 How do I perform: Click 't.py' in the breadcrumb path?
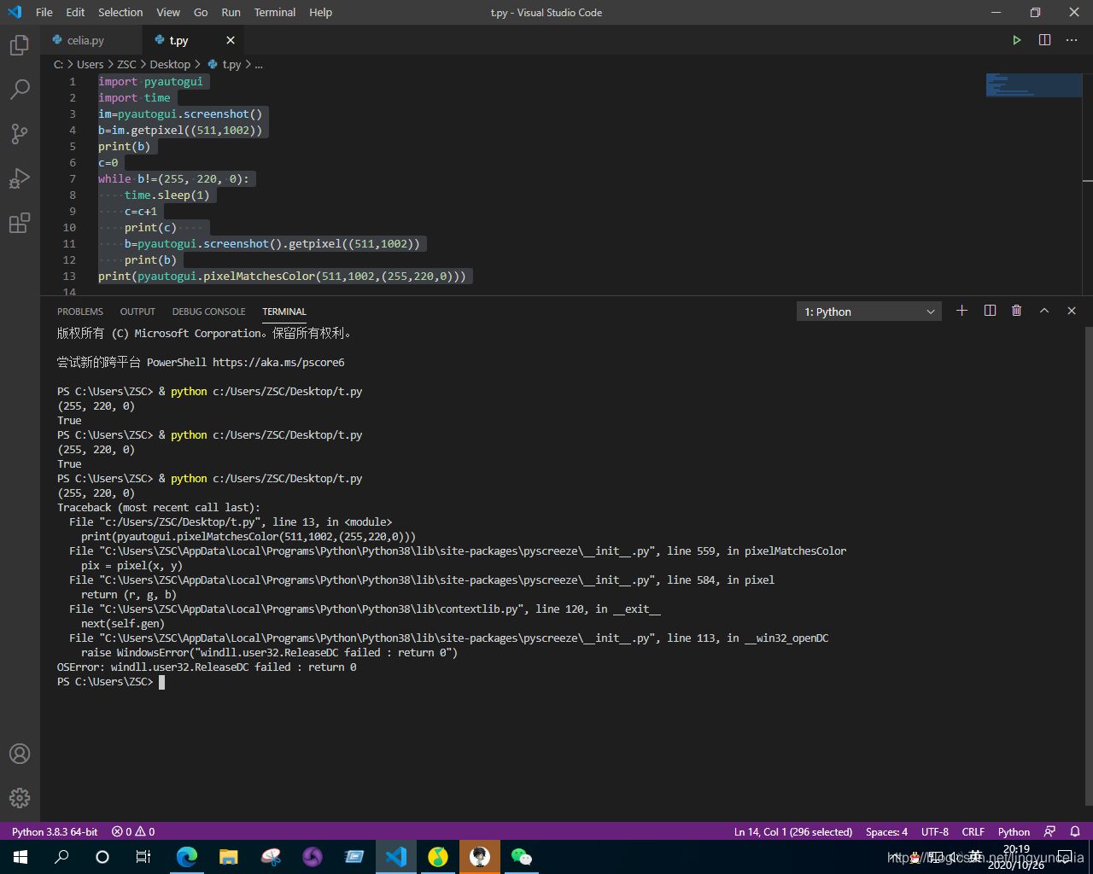[x=231, y=64]
